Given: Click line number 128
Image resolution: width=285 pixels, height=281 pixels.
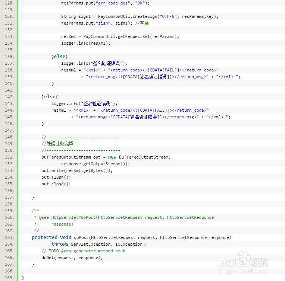Looking at the screenshot, I should point(9,3).
